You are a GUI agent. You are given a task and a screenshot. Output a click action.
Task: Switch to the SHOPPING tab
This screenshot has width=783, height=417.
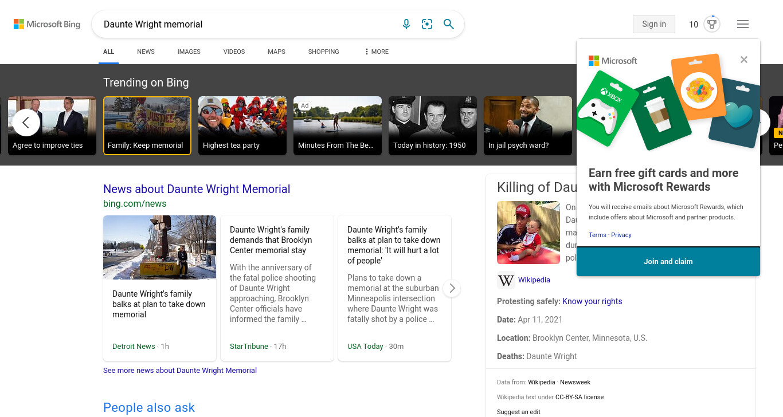click(x=323, y=52)
